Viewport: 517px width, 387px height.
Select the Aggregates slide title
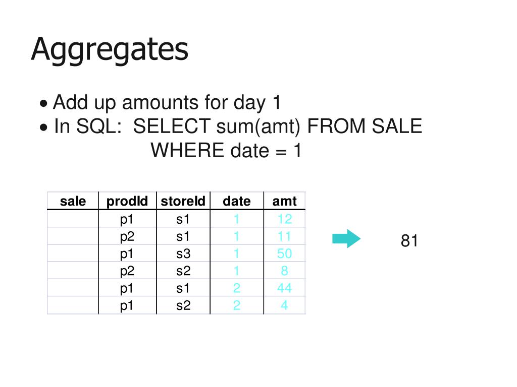tap(110, 49)
